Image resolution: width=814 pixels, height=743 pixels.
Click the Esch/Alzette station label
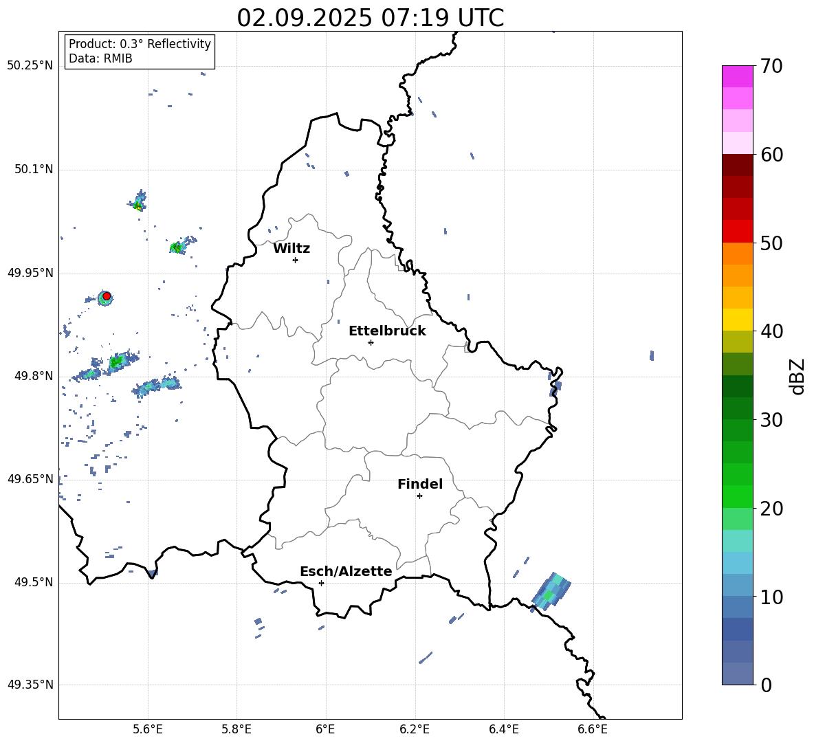pos(346,572)
